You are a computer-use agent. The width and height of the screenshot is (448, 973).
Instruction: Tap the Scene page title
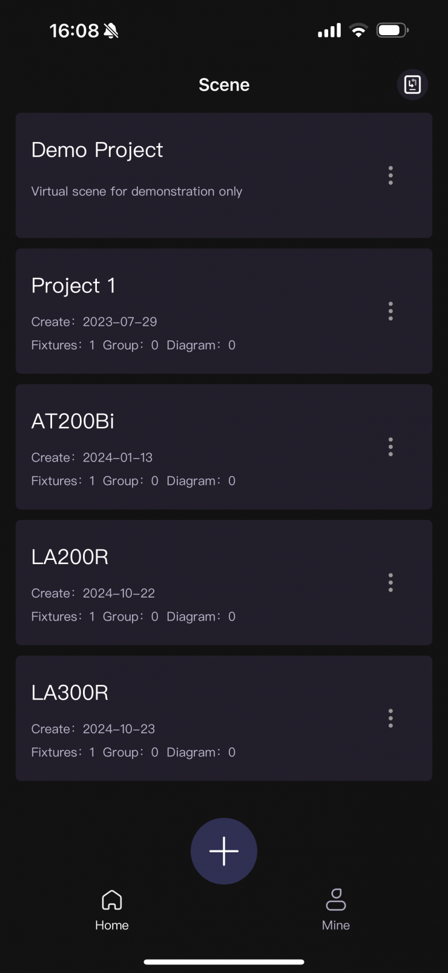[224, 84]
